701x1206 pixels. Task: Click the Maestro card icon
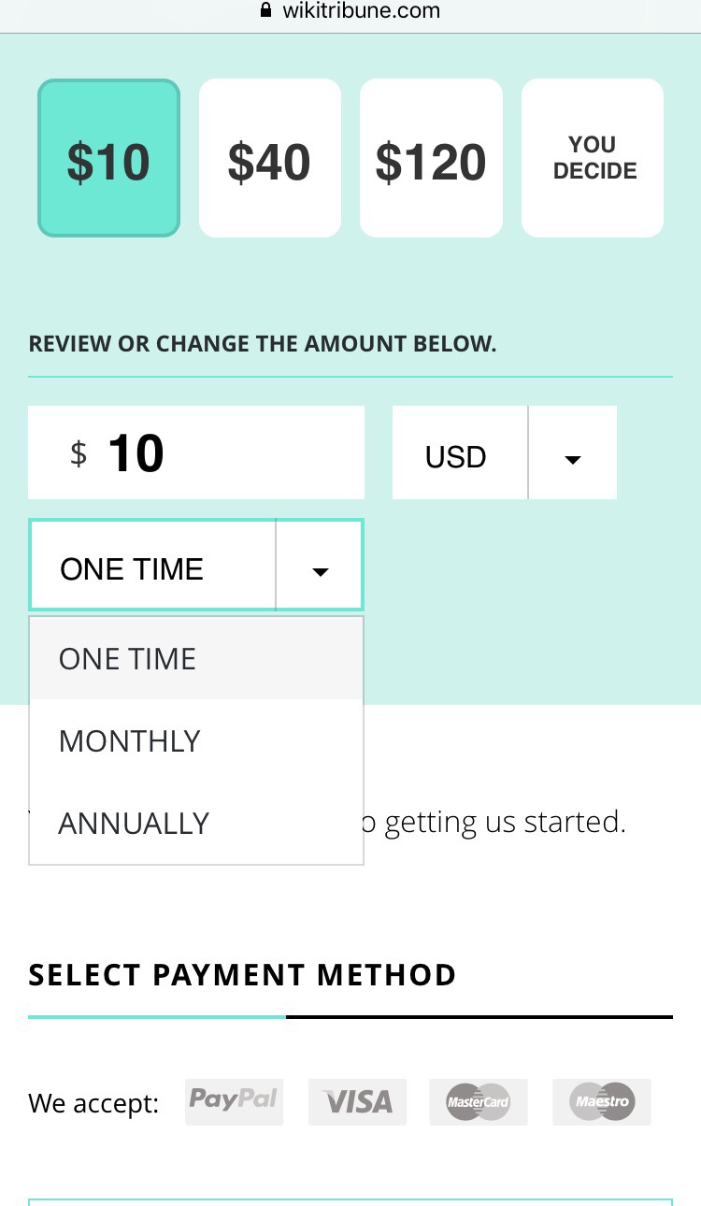(601, 1102)
